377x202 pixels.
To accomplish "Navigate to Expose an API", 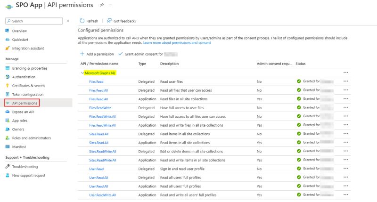I will click(23, 112).
